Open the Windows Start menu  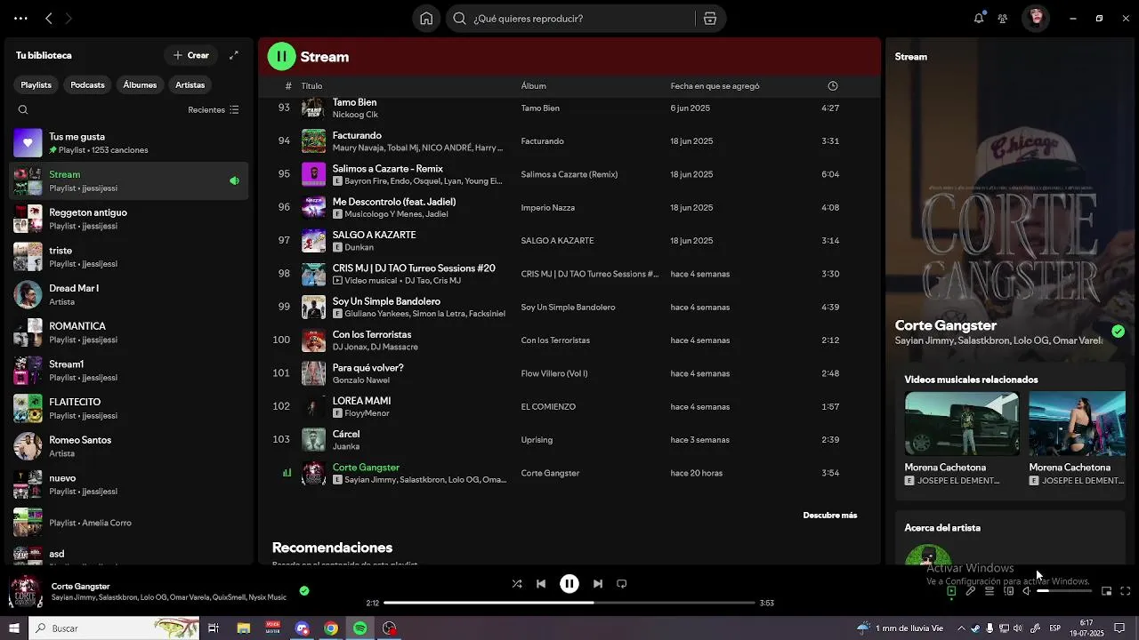click(x=13, y=628)
